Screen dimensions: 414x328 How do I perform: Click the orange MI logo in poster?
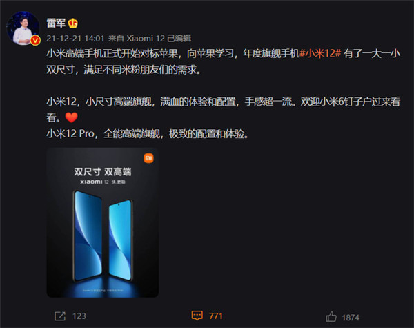tap(148, 158)
